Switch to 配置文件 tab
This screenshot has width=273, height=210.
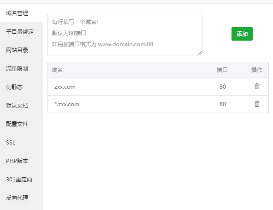pyautogui.click(x=17, y=124)
